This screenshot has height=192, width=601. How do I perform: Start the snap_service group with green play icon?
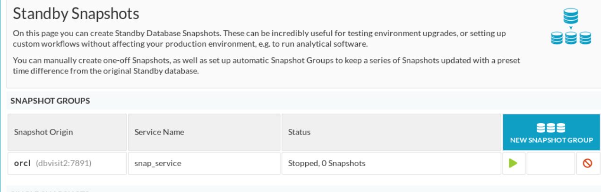click(514, 163)
